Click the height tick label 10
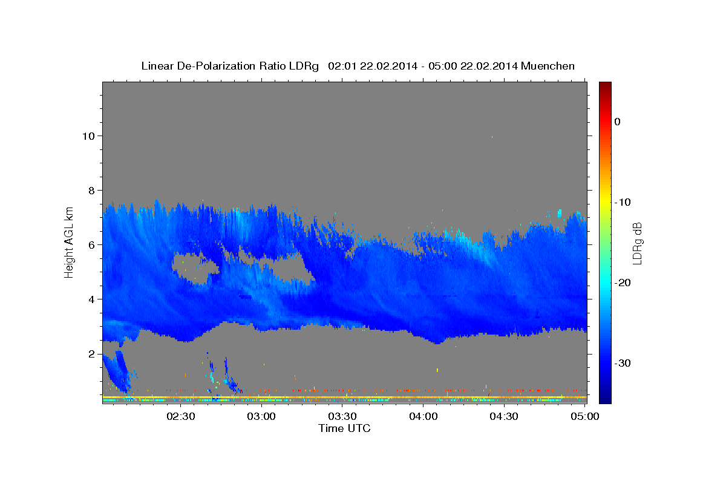726x484 pixels. (x=88, y=136)
